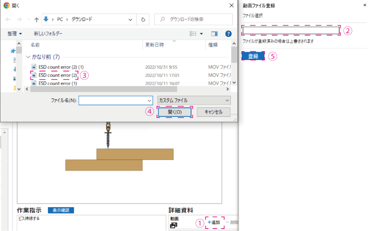The height and width of the screenshot is (231, 369).
Task: Click the back navigation arrow in file dialog
Action: tap(8, 20)
